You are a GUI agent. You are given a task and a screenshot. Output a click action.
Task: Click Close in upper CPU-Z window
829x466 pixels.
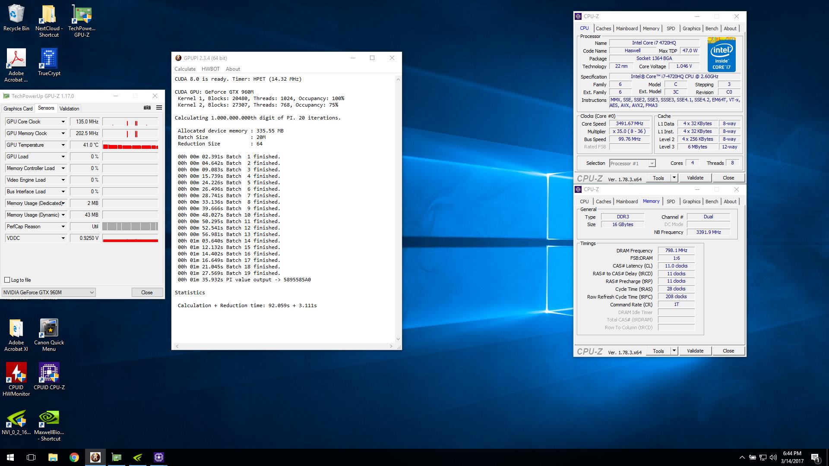728,178
